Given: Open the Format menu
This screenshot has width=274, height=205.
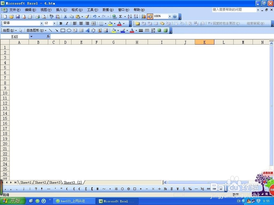Looking at the screenshot, I should point(77,10).
